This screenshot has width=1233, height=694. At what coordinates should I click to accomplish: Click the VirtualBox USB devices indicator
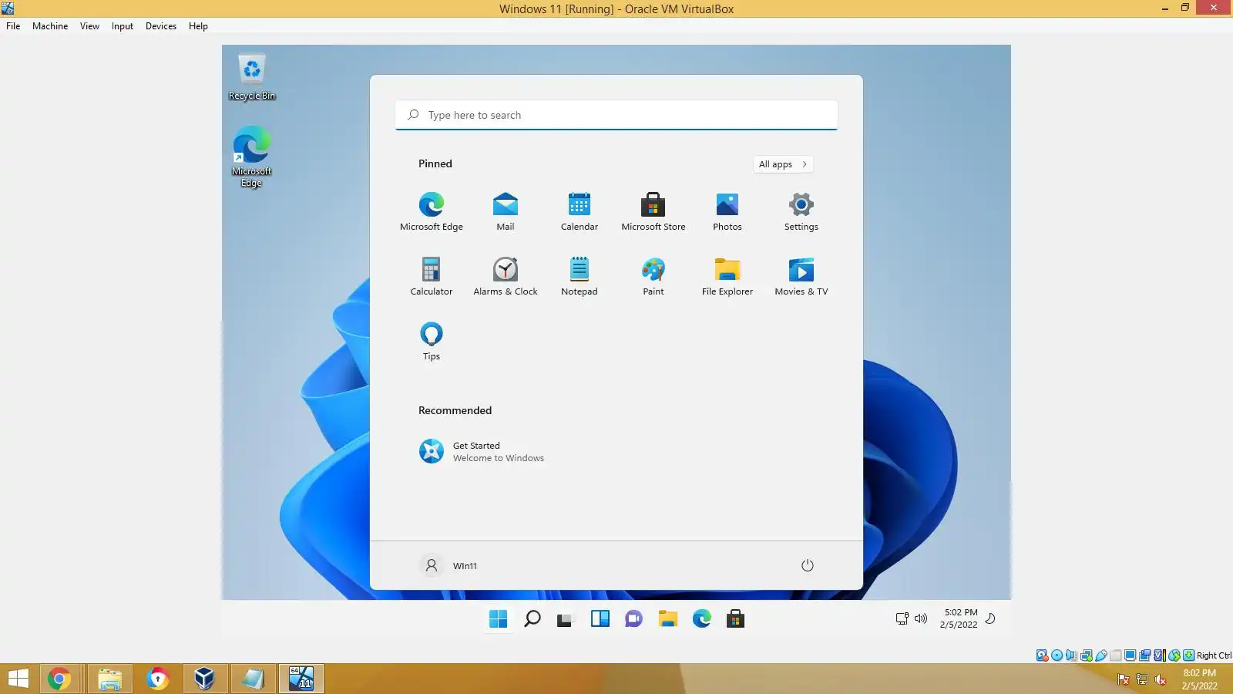(x=1101, y=655)
